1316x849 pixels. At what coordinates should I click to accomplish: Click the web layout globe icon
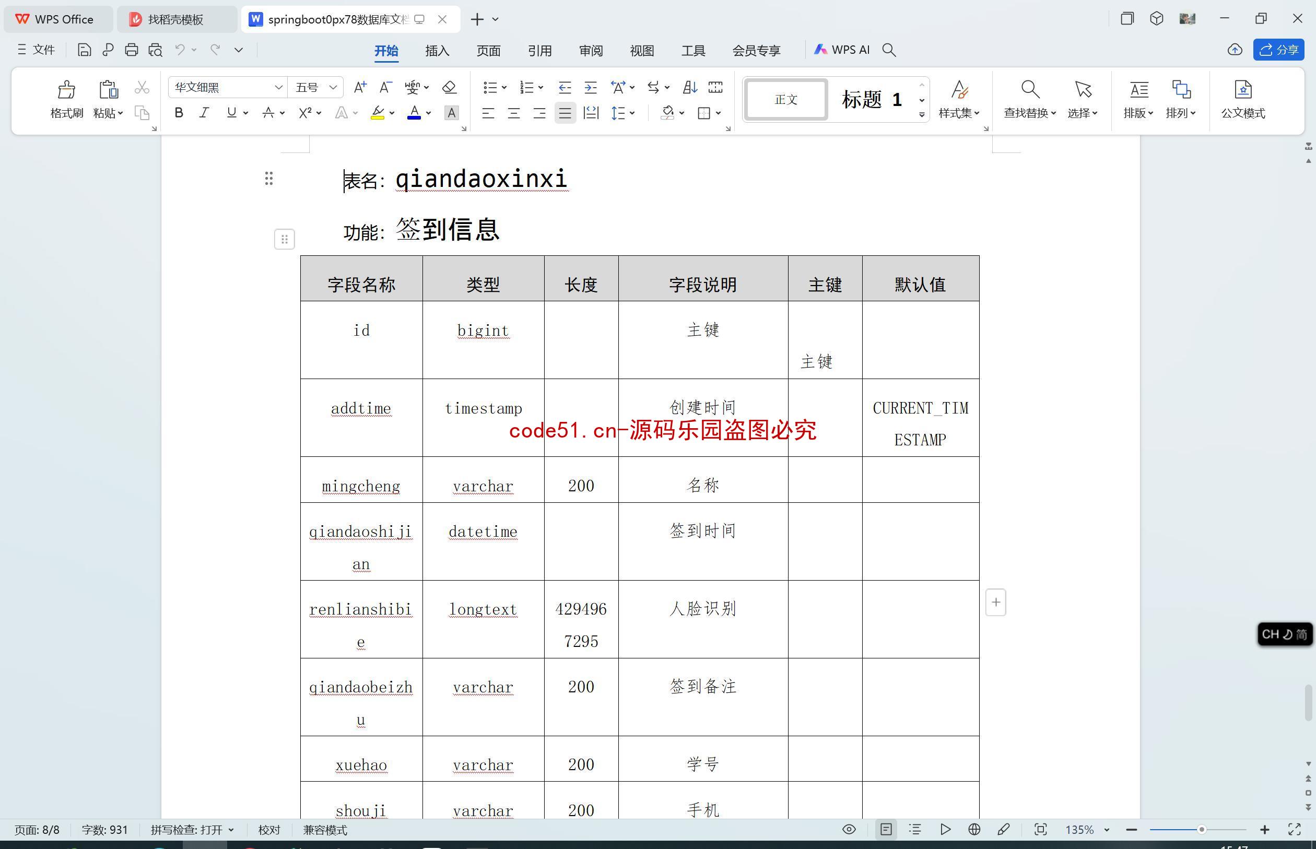[974, 829]
